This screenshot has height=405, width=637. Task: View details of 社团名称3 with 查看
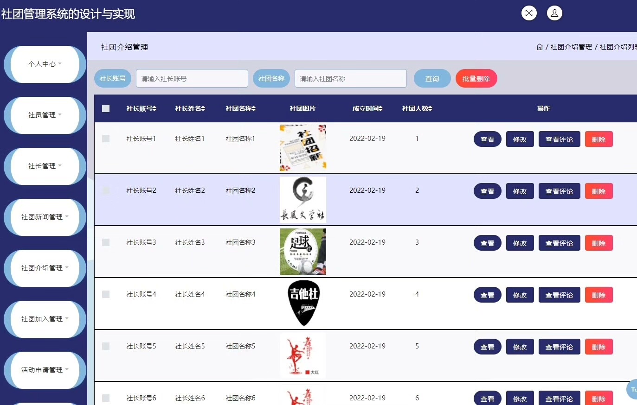click(x=488, y=243)
